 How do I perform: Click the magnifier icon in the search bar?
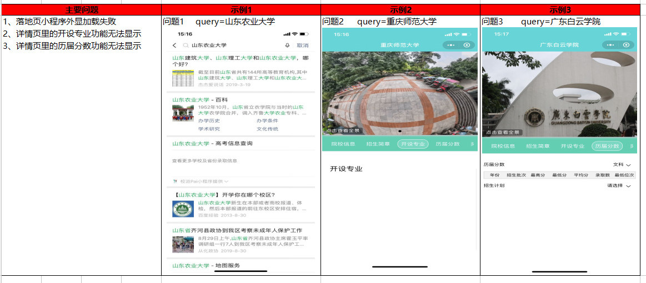186,46
